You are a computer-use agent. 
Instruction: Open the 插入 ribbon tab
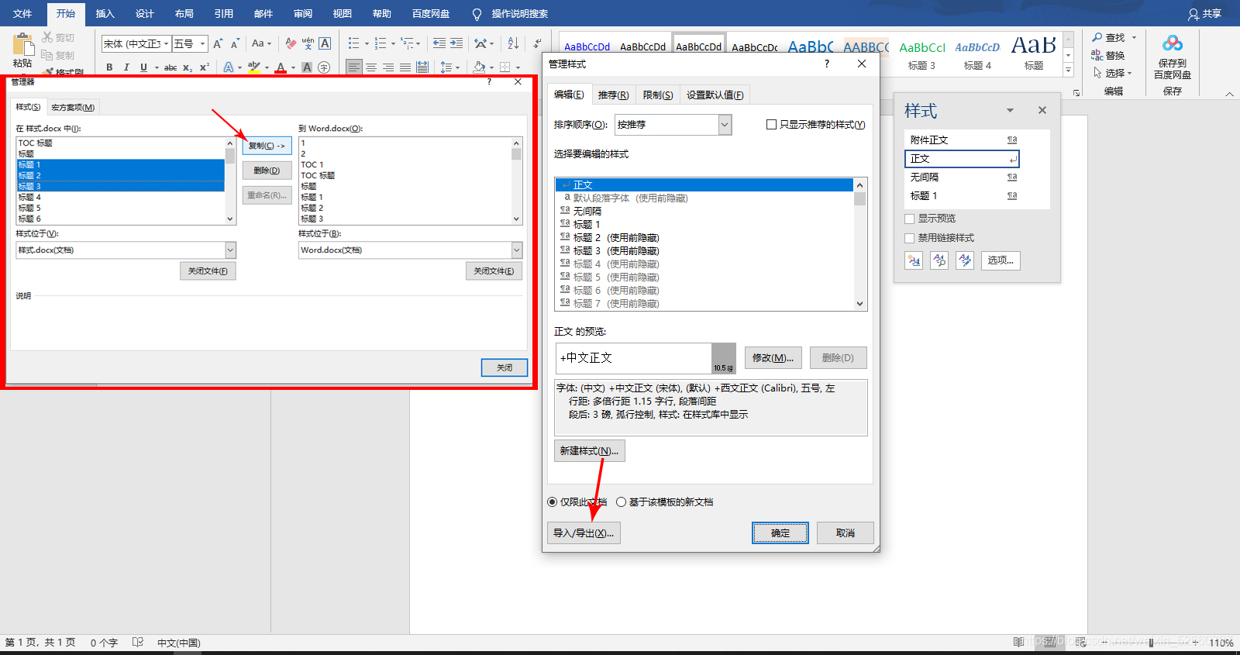click(105, 14)
